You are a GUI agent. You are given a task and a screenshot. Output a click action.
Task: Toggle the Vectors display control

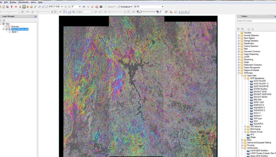coord(110,6)
